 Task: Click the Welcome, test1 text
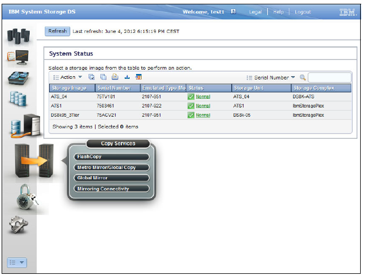(203, 12)
